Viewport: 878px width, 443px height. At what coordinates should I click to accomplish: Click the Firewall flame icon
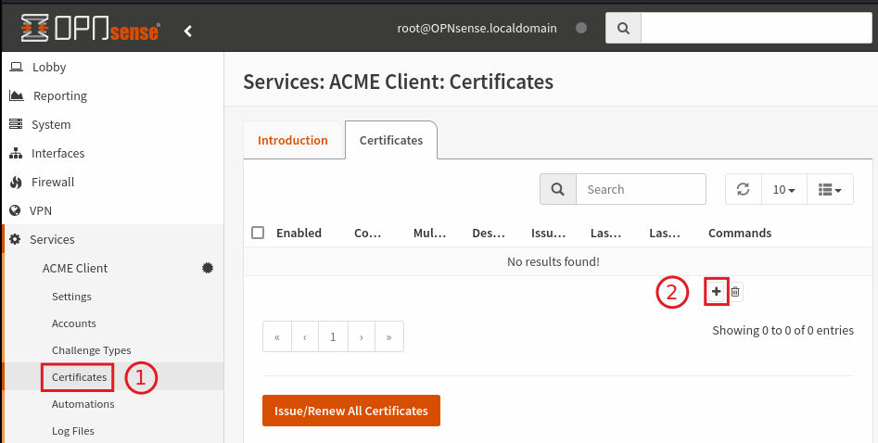(x=16, y=182)
